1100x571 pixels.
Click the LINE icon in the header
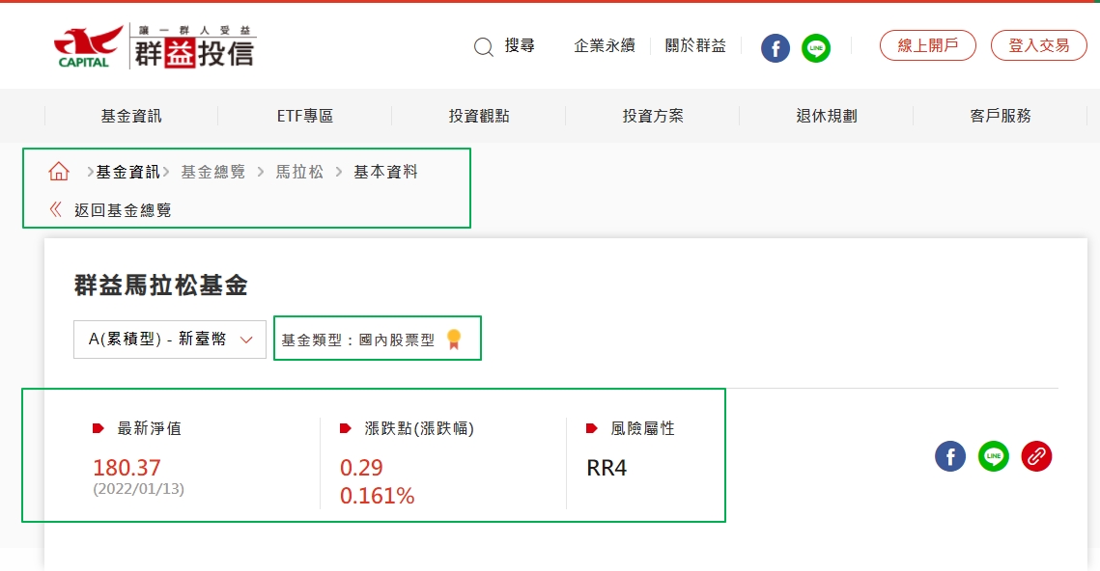[x=816, y=46]
